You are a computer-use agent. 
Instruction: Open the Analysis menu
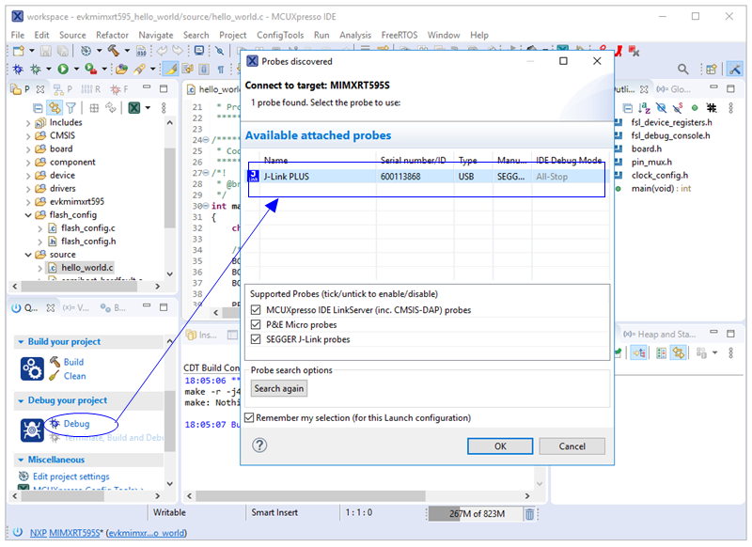(355, 35)
